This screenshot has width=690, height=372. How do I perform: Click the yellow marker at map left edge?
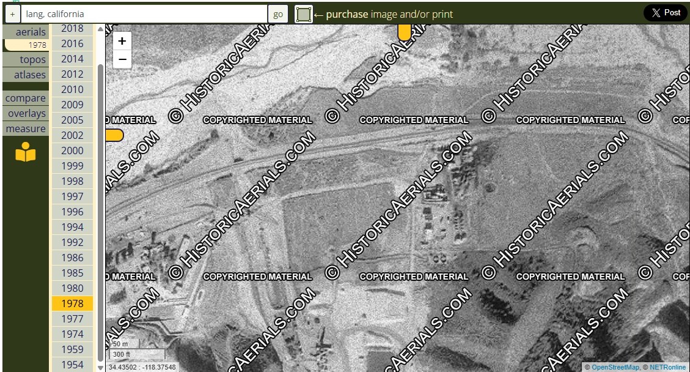[114, 135]
